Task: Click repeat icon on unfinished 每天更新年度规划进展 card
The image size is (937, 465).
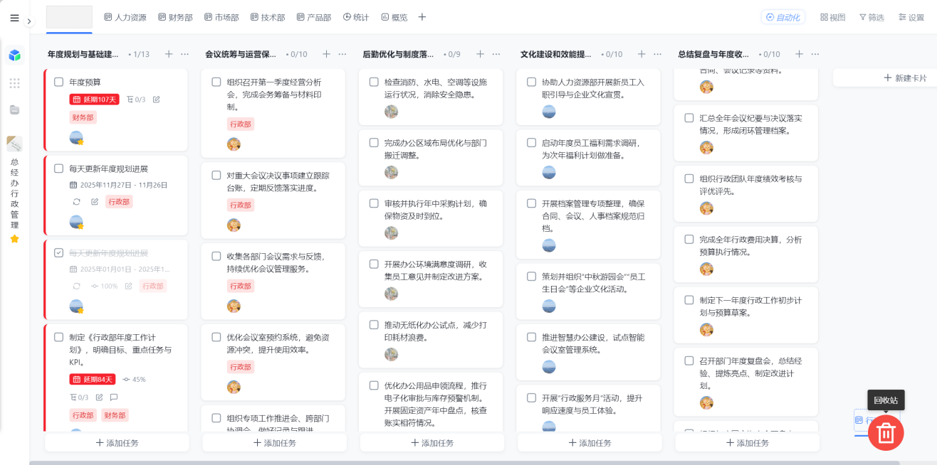Action: (x=77, y=202)
